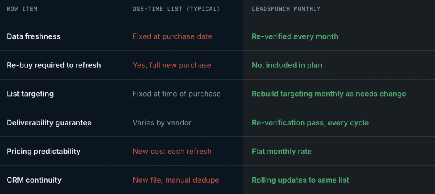Click 'Flat monthly rate' cell

(282, 151)
